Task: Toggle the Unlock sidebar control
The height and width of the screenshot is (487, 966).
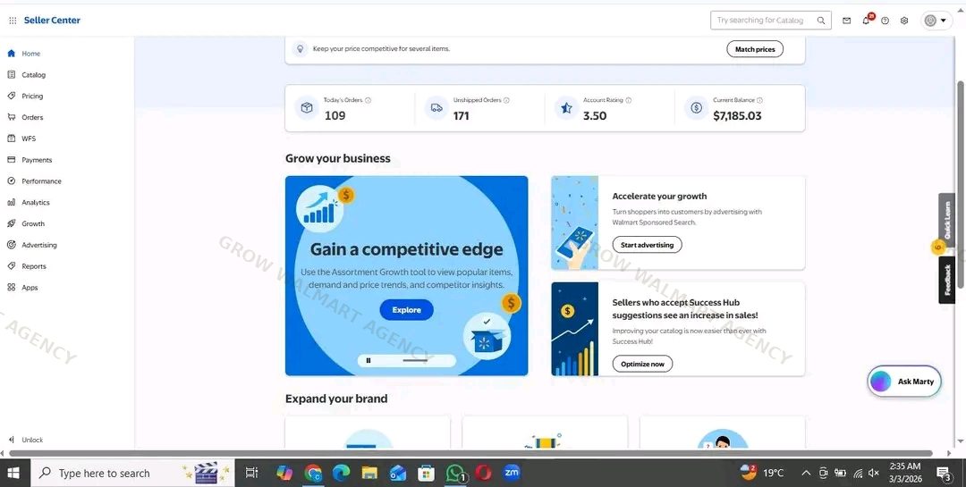Action: [26, 440]
